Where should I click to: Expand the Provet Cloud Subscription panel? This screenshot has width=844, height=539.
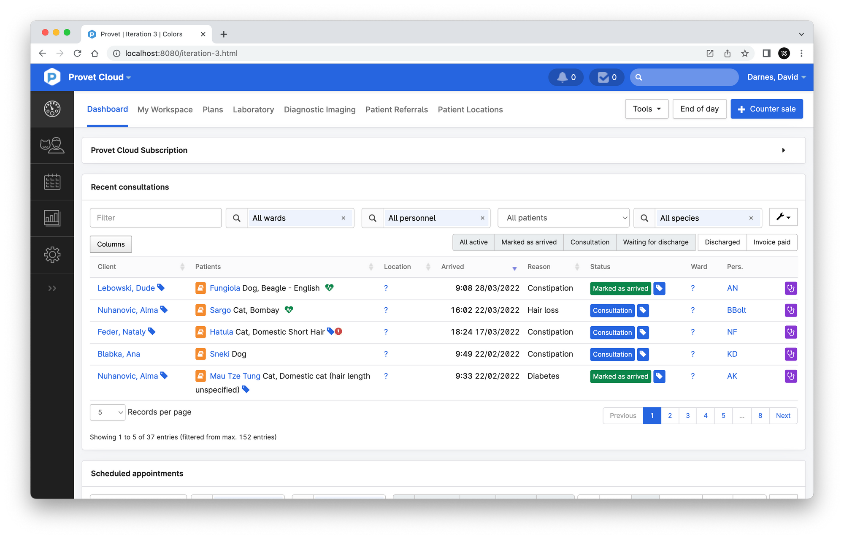(784, 150)
